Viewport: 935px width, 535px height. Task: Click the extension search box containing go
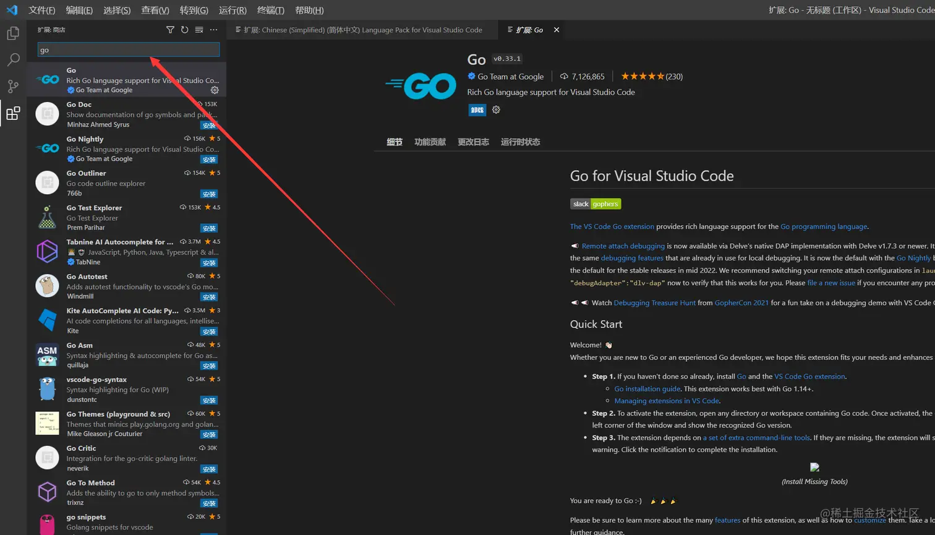(x=129, y=49)
